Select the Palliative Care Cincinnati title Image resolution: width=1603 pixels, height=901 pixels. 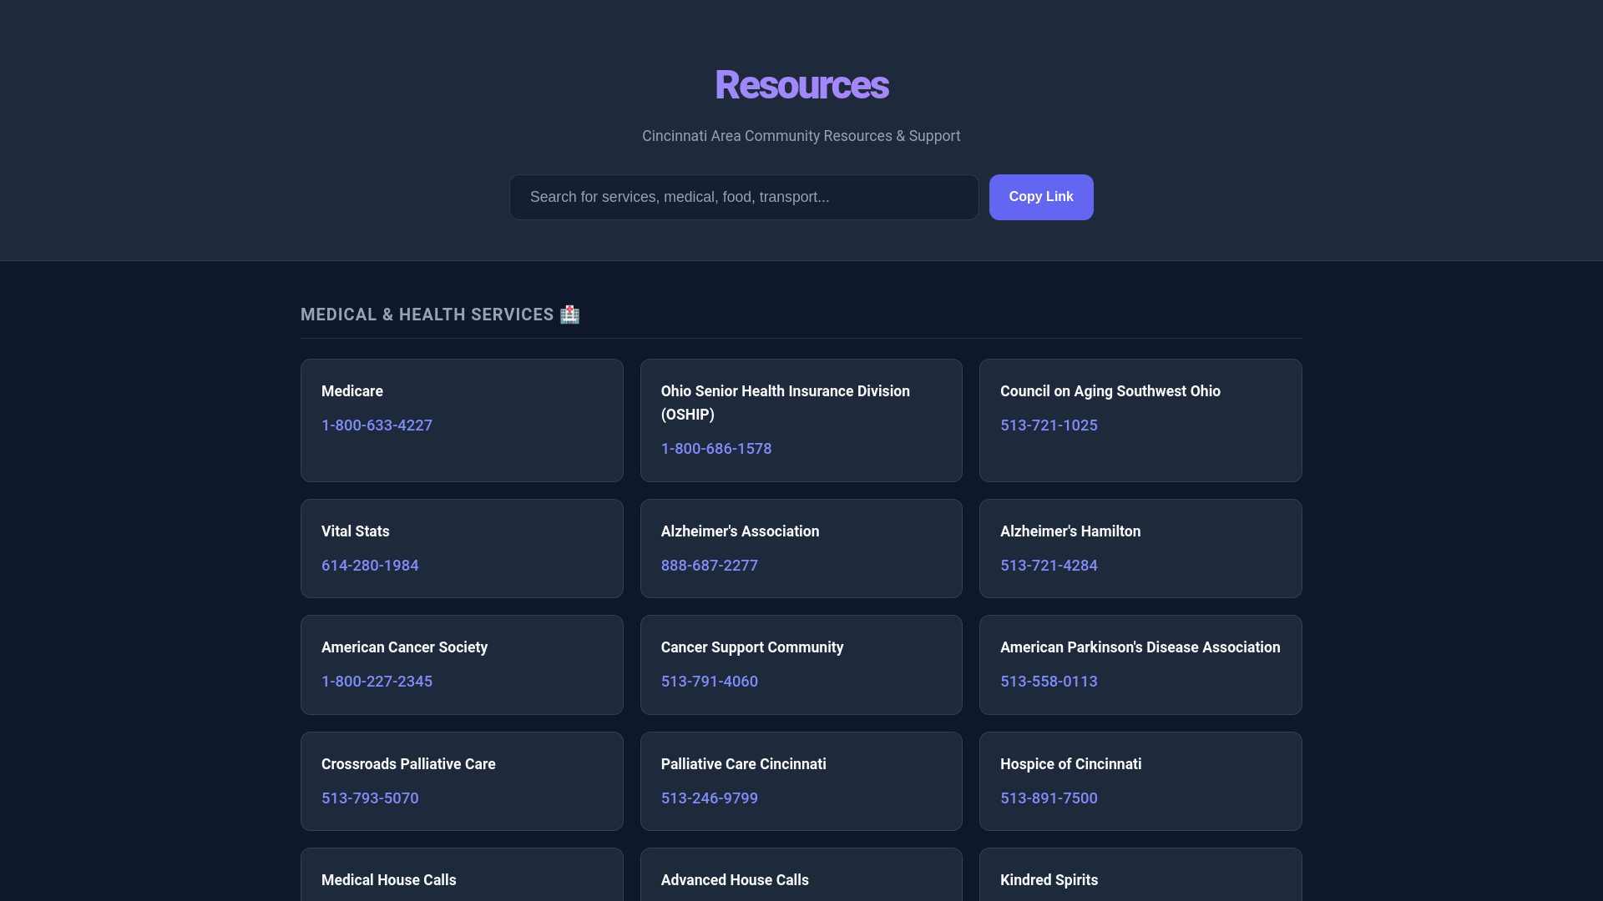click(x=744, y=764)
